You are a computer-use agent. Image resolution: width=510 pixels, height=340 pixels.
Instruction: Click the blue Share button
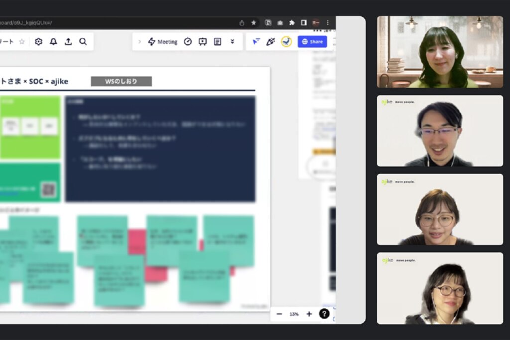pos(312,42)
